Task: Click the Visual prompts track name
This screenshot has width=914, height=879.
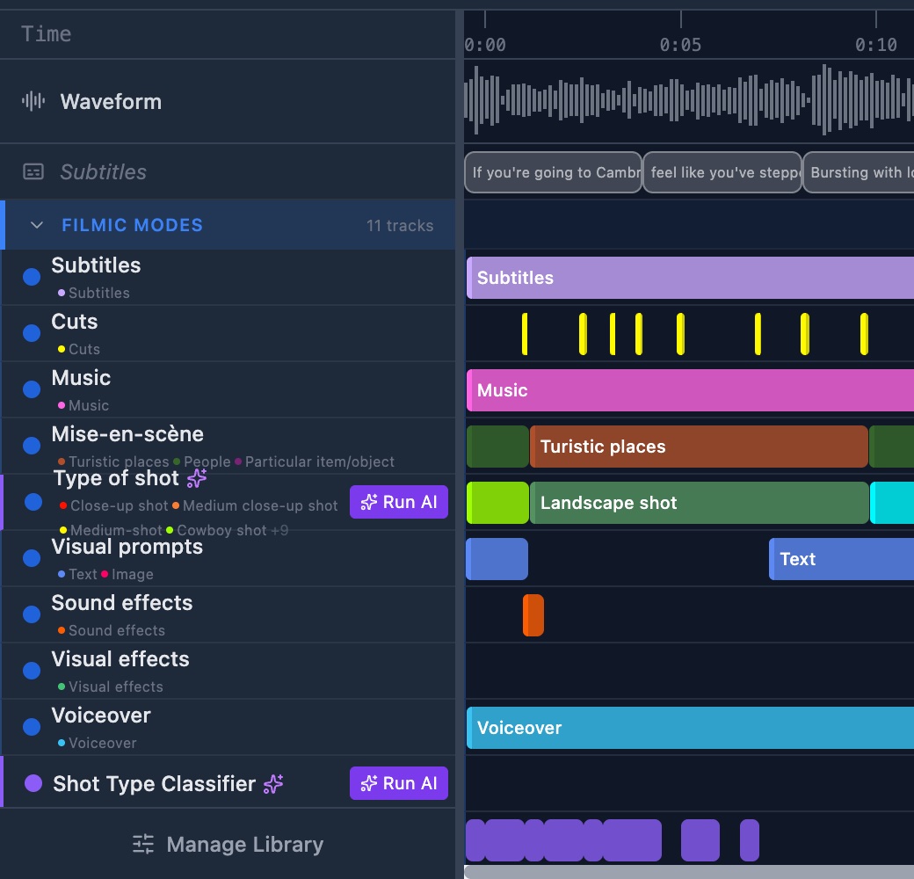Action: click(127, 546)
